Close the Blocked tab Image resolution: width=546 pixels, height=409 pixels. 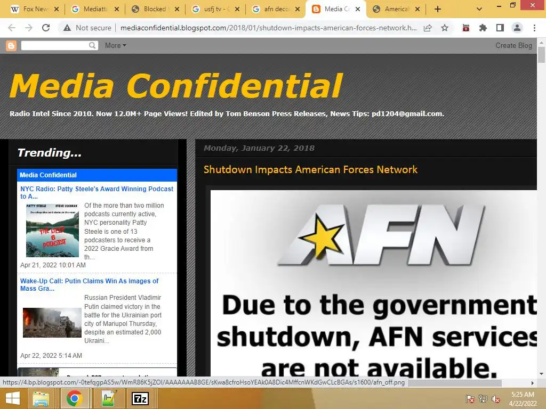click(177, 9)
